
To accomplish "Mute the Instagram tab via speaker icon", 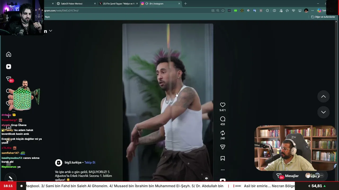I will click(147, 4).
